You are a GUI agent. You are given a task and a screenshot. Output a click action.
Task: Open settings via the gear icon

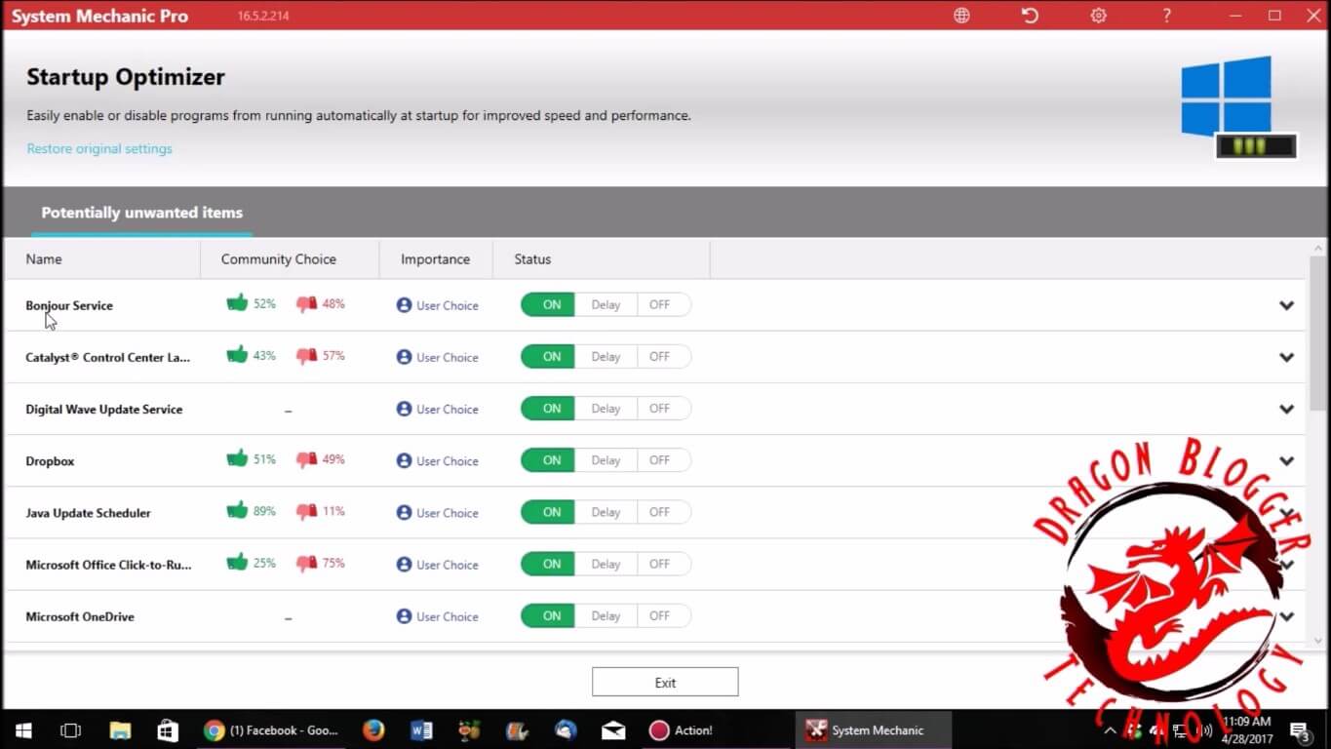click(x=1099, y=16)
